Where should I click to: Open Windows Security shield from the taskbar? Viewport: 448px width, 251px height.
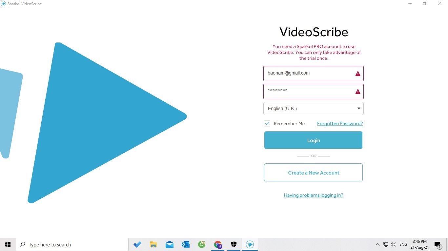pos(234,244)
